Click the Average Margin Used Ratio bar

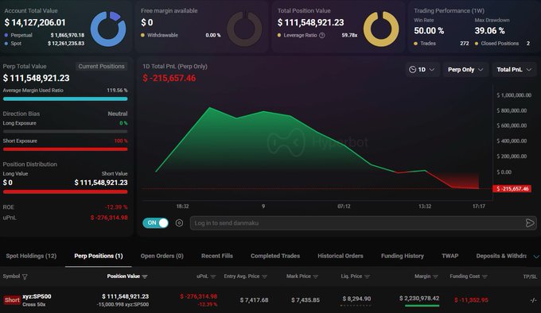[65, 99]
